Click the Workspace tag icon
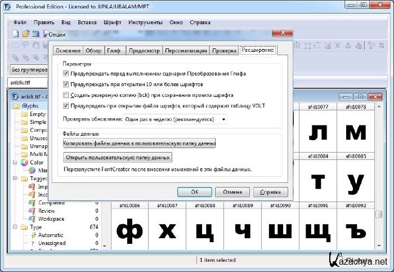The image size is (394, 272). click(x=32, y=219)
